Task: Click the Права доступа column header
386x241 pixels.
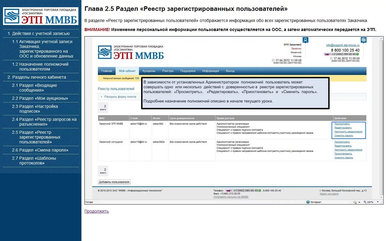Action: coord(274,118)
